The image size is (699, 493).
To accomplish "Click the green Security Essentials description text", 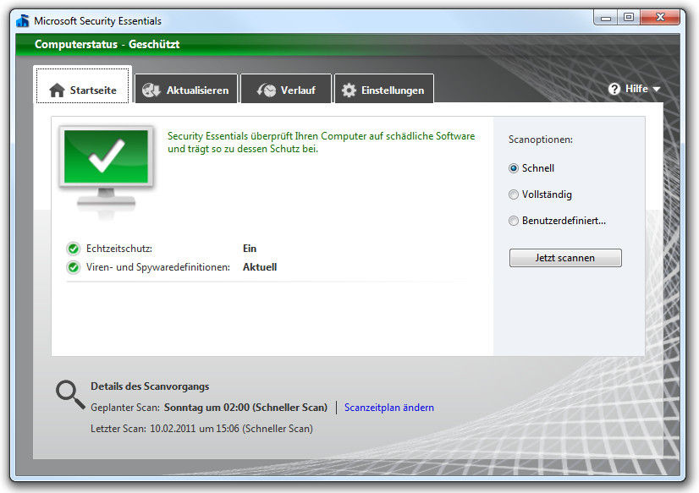I will [x=321, y=143].
